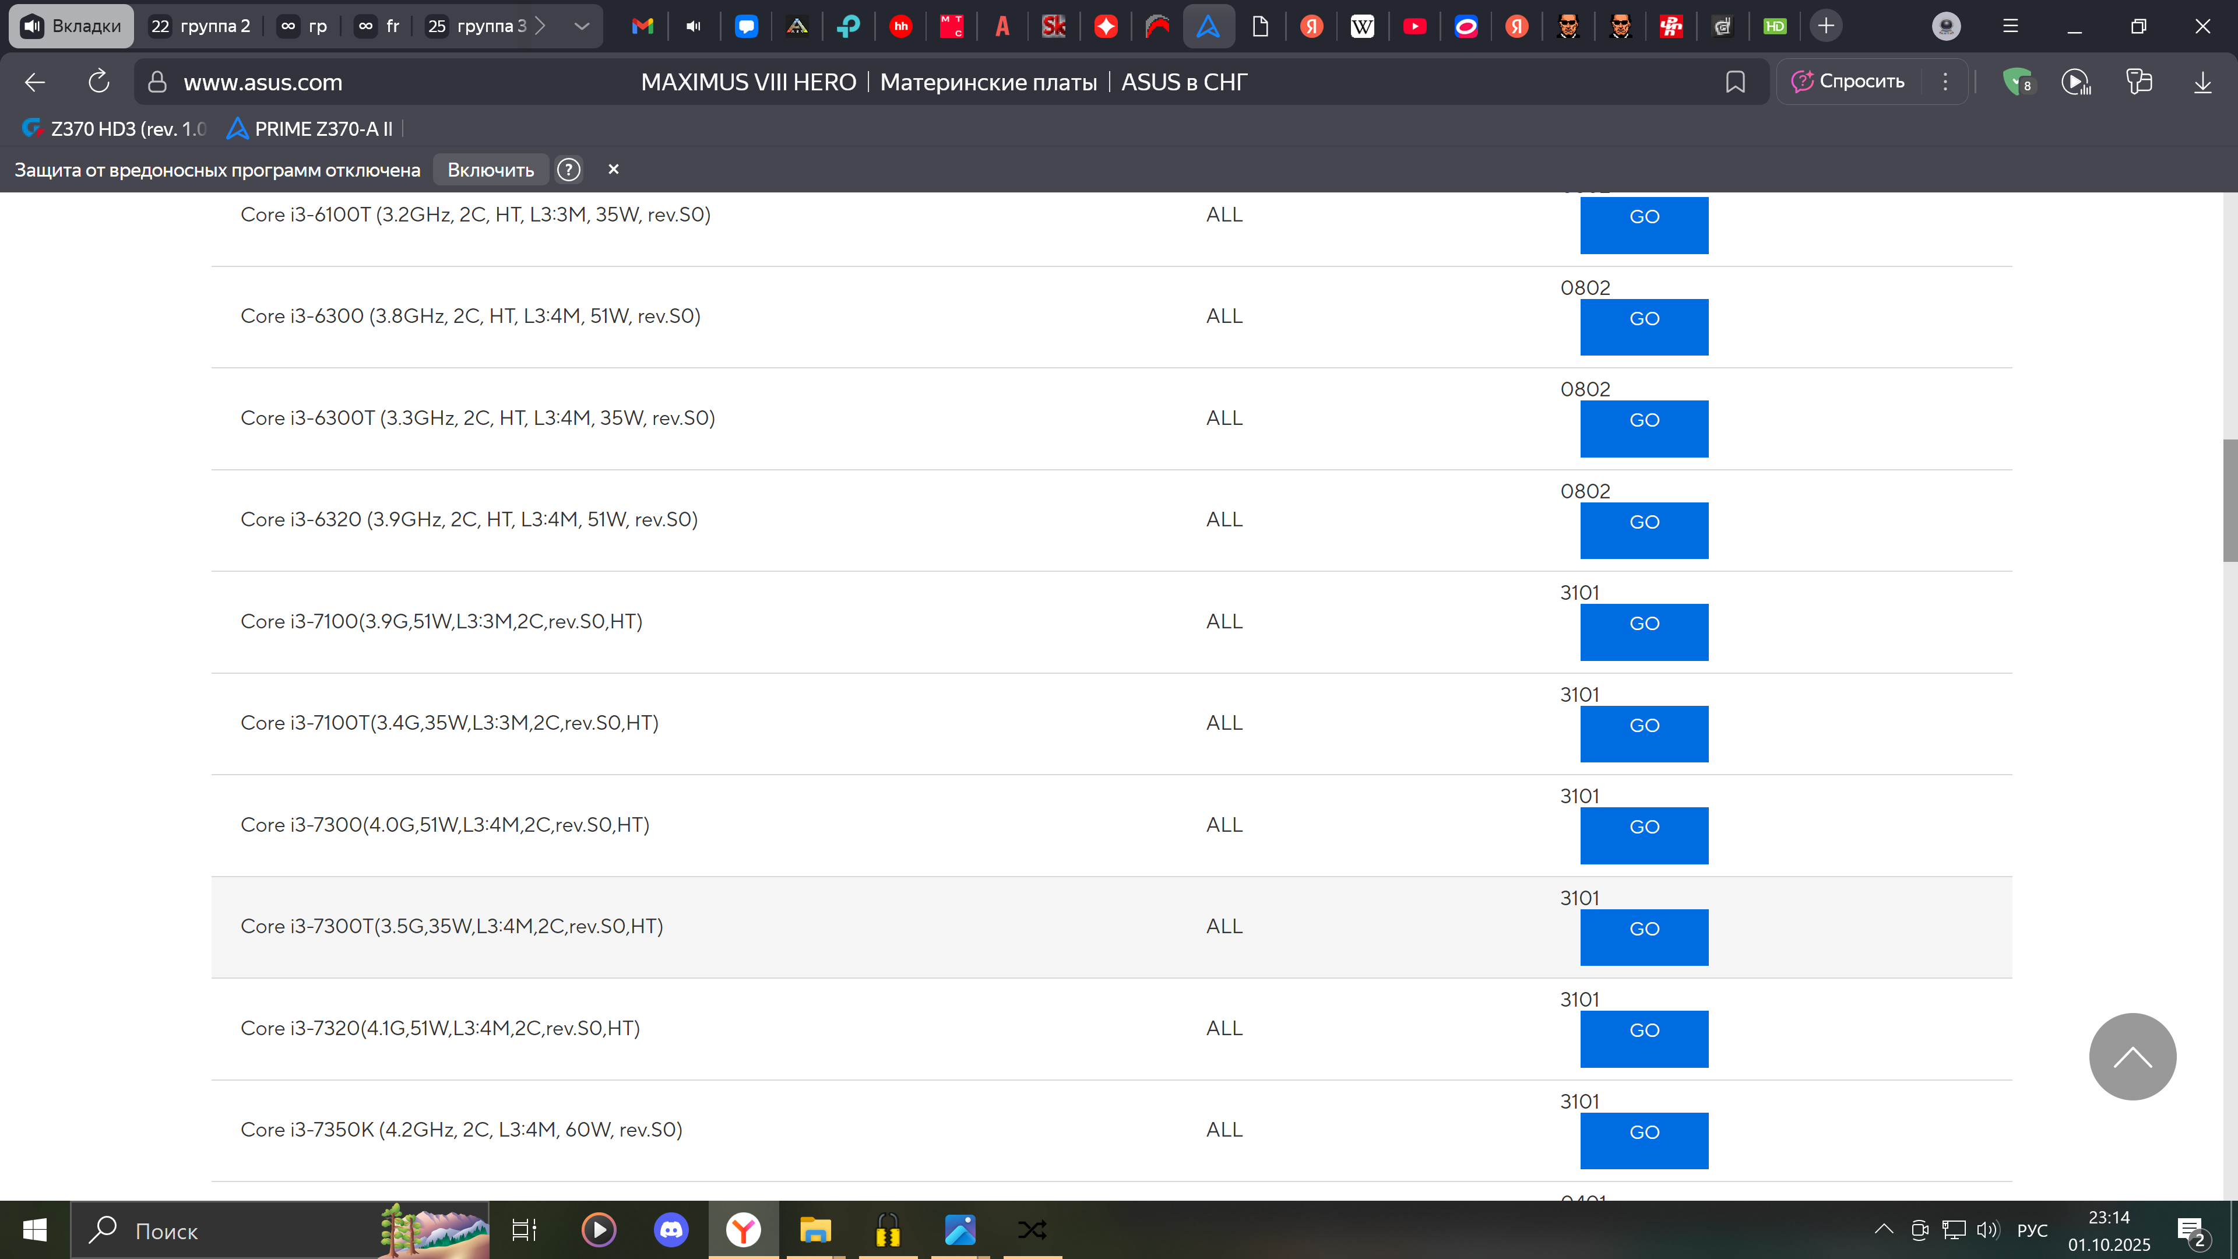Dismiss the malware protection warning bar
The height and width of the screenshot is (1259, 2238).
(613, 170)
